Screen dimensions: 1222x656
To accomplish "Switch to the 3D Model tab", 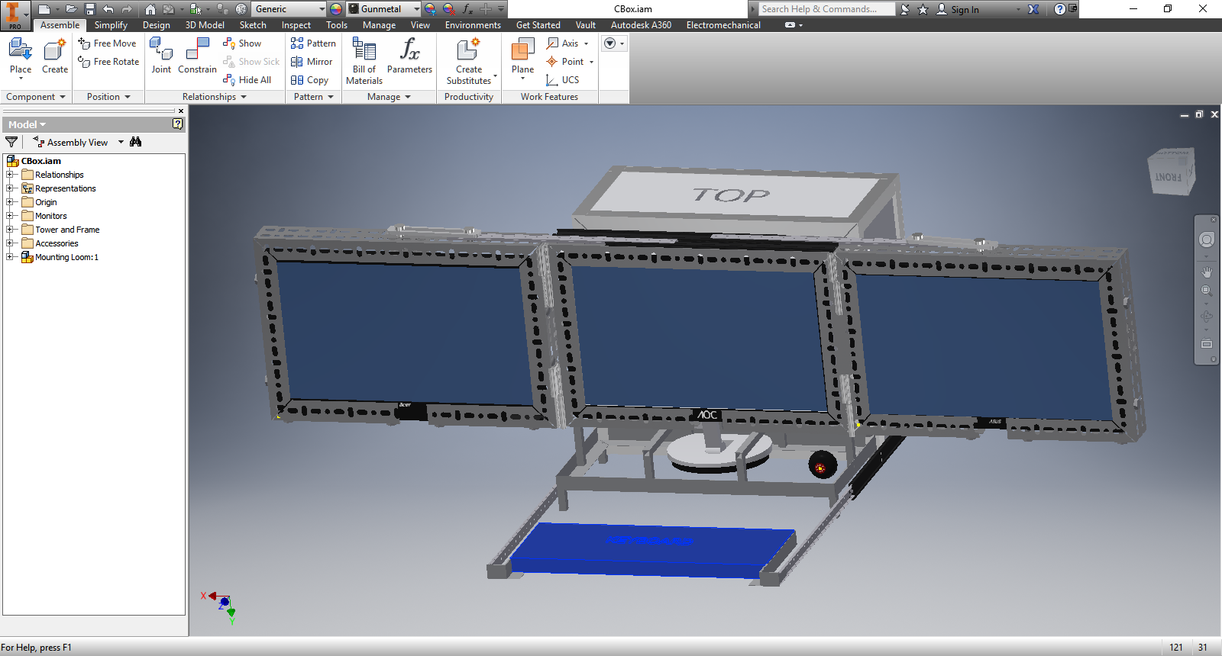I will (x=205, y=25).
